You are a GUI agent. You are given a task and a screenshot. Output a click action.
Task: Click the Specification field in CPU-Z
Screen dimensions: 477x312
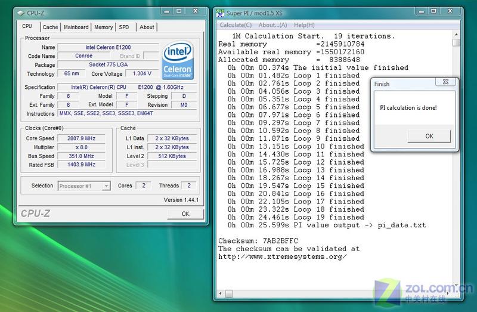point(127,87)
